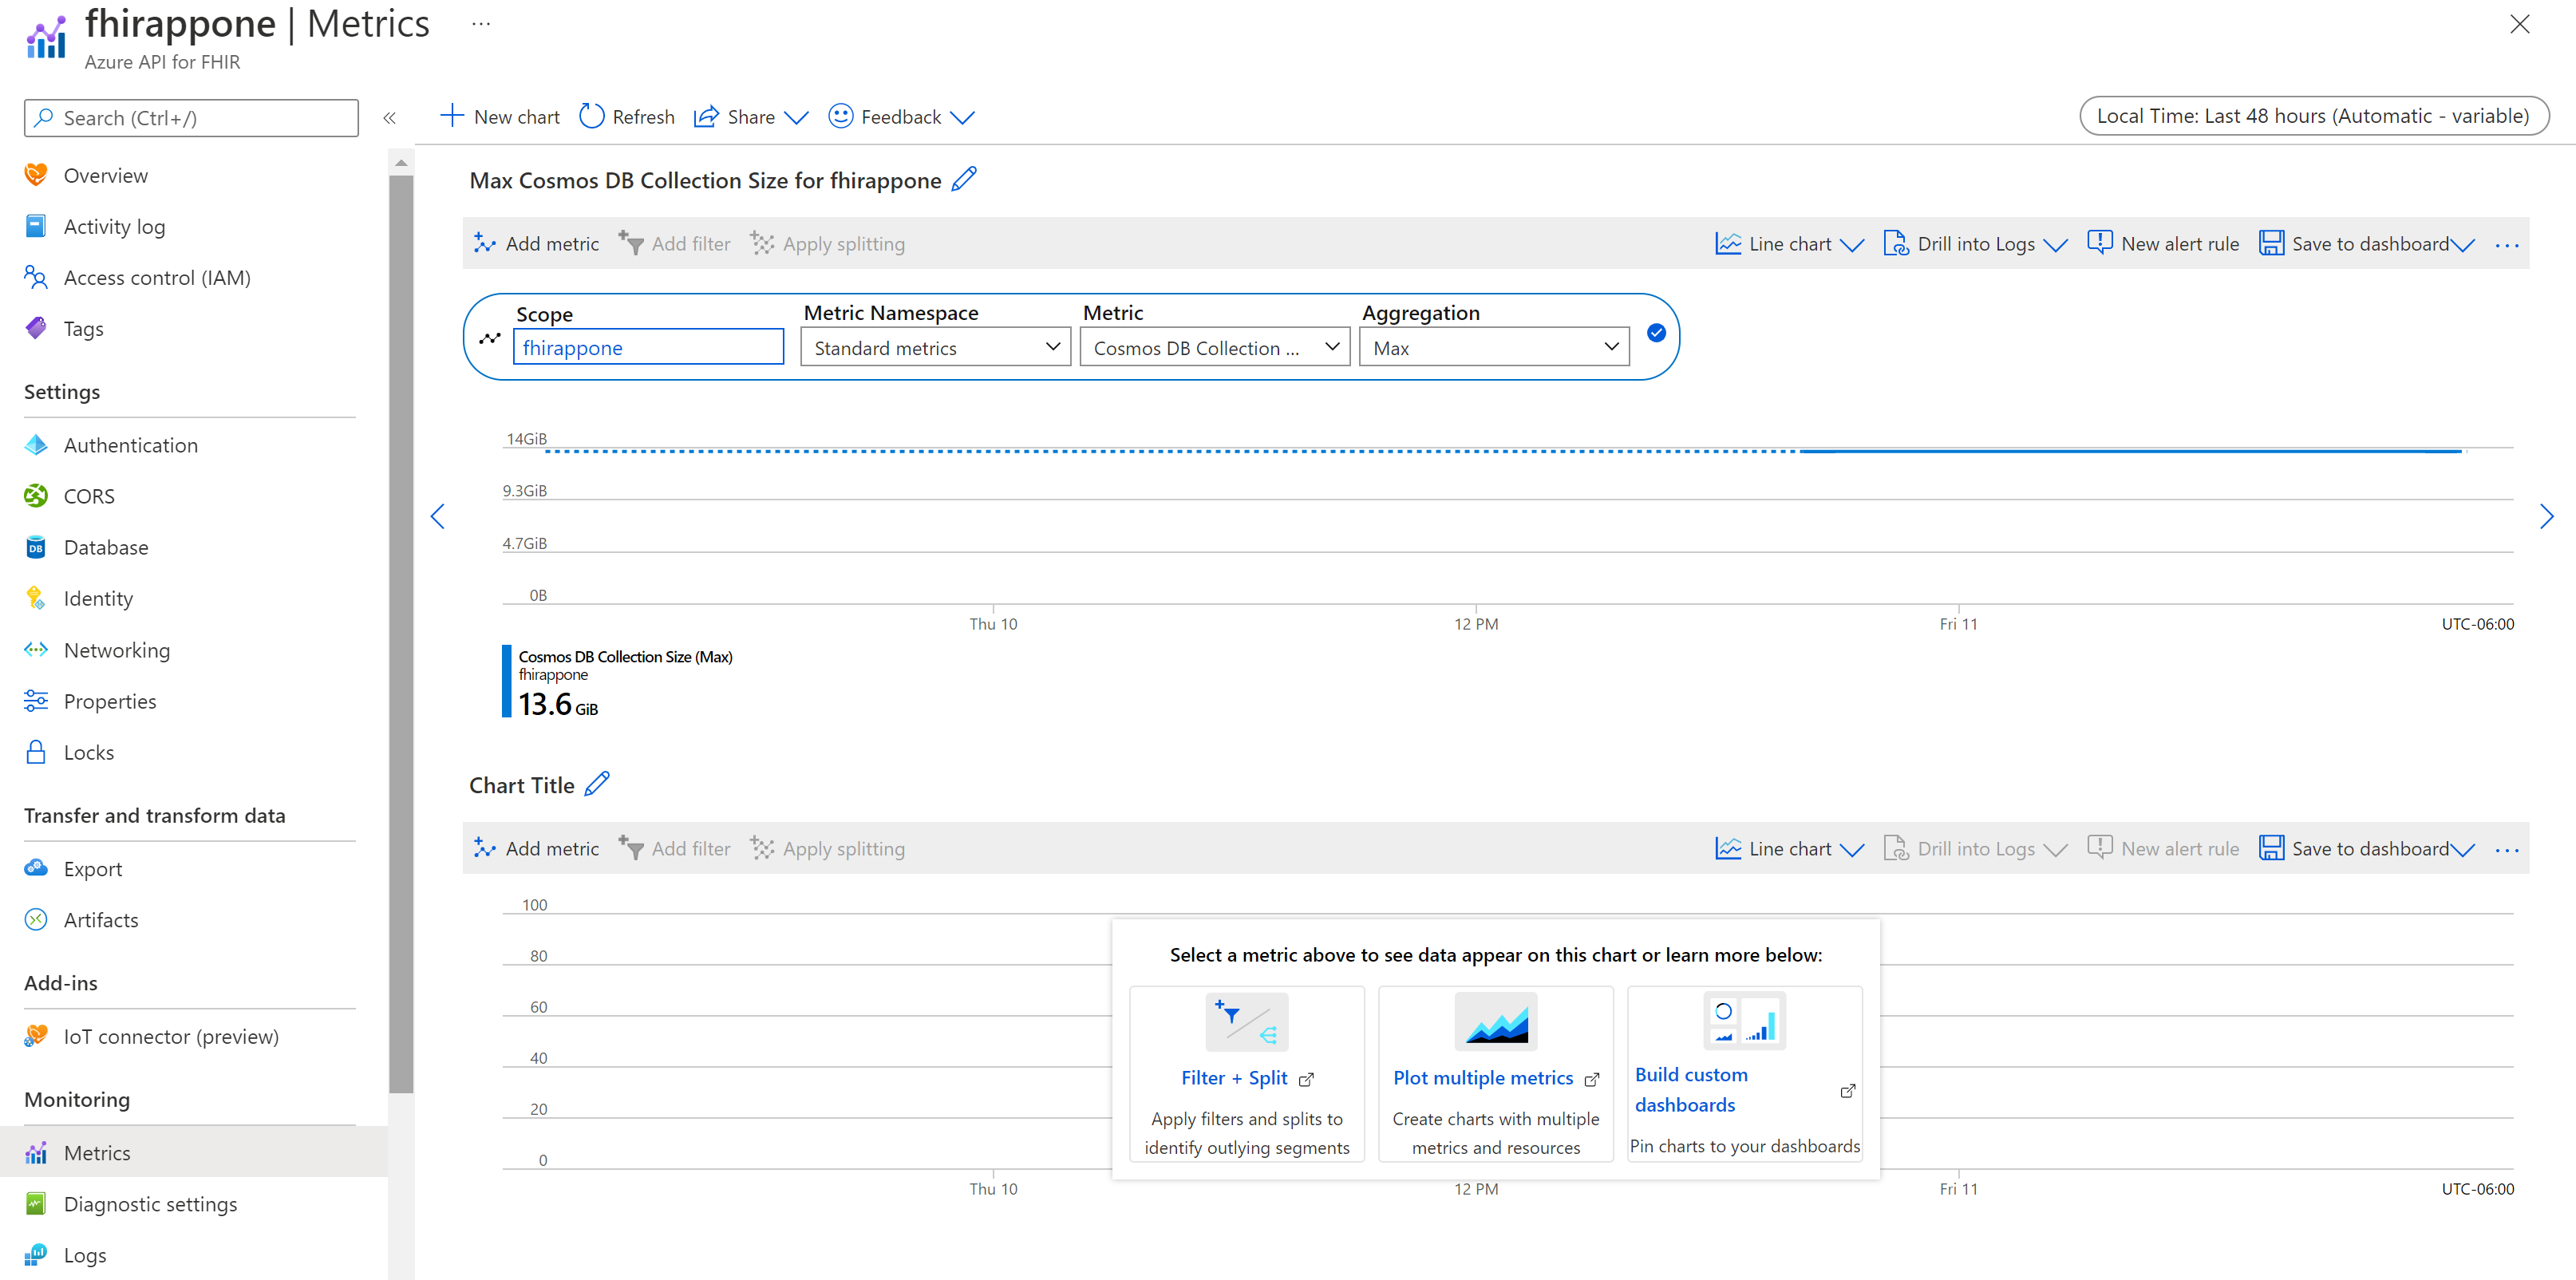Click the Tags icon in sidebar
This screenshot has width=2576, height=1280.
36,329
